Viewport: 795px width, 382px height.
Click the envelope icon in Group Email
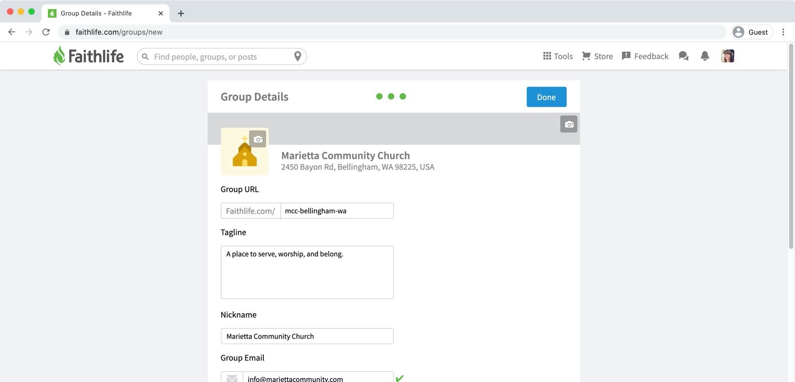click(x=232, y=378)
